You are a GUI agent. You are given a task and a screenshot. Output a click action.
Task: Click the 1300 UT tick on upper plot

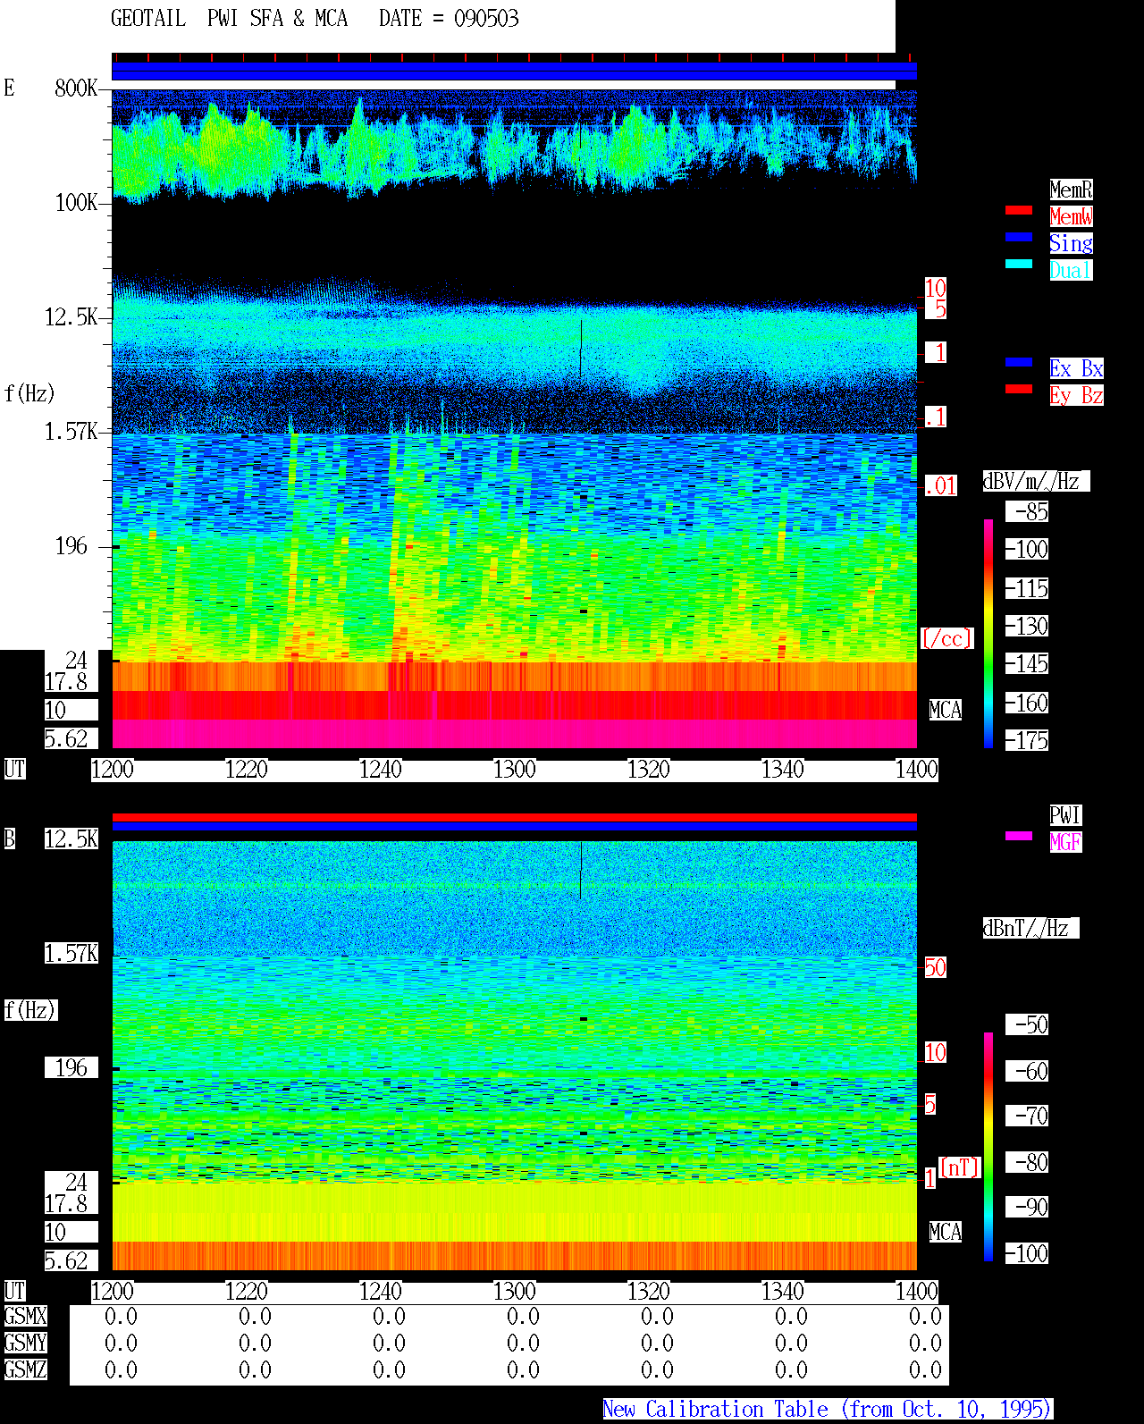pyautogui.click(x=515, y=769)
